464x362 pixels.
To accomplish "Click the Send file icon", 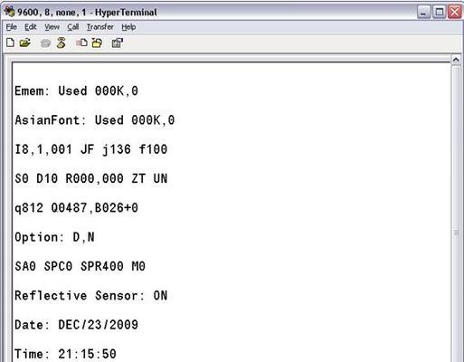I will (81, 43).
